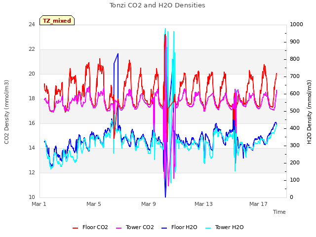Click the 0 value on right axis
Screen dimensions: 316x237
click(x=292, y=197)
